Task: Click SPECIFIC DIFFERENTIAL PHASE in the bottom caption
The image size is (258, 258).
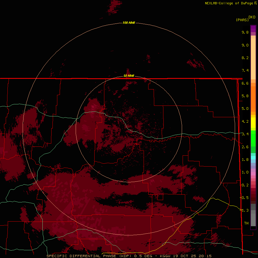Action: (81, 256)
